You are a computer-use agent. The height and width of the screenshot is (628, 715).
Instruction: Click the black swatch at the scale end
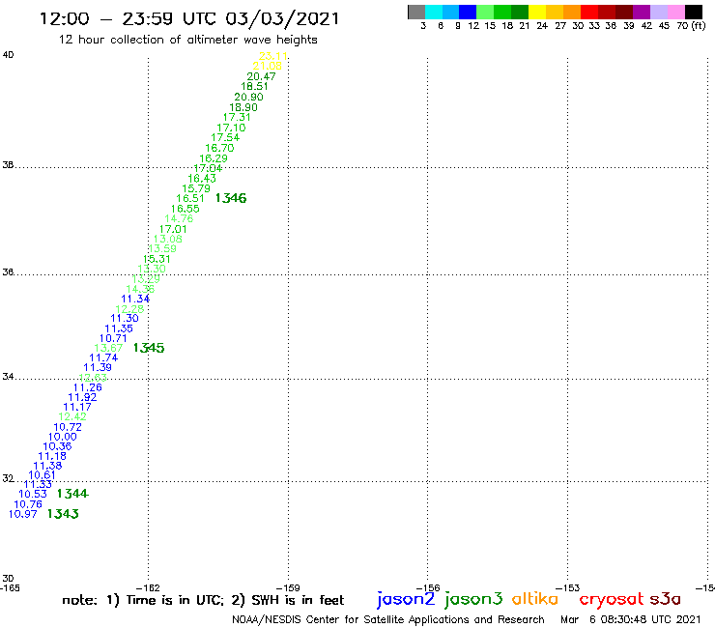pos(694,12)
